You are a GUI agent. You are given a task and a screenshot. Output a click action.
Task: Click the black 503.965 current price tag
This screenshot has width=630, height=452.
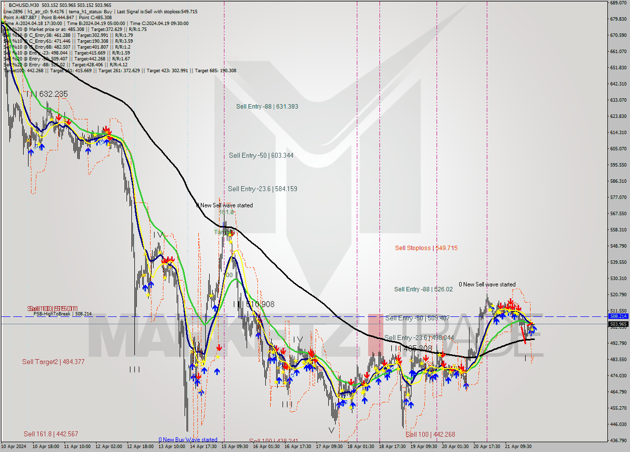[618, 324]
